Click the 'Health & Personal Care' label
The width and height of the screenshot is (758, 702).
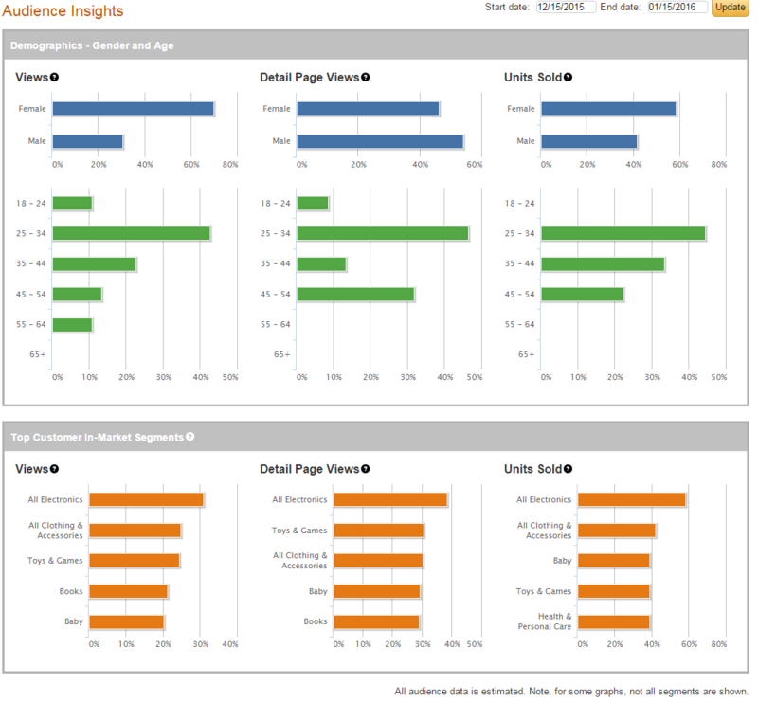[x=545, y=621]
